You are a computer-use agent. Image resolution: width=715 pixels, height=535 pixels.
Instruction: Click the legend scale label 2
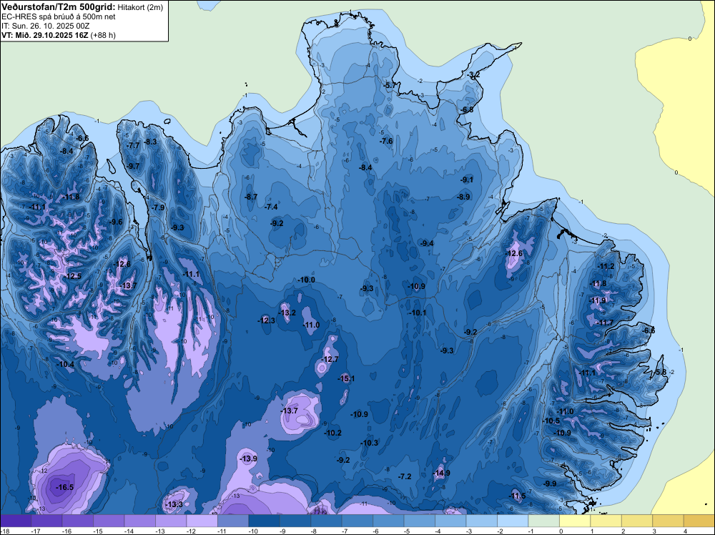pos(623,531)
